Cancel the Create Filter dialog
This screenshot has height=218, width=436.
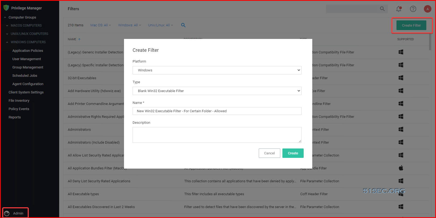(269, 153)
